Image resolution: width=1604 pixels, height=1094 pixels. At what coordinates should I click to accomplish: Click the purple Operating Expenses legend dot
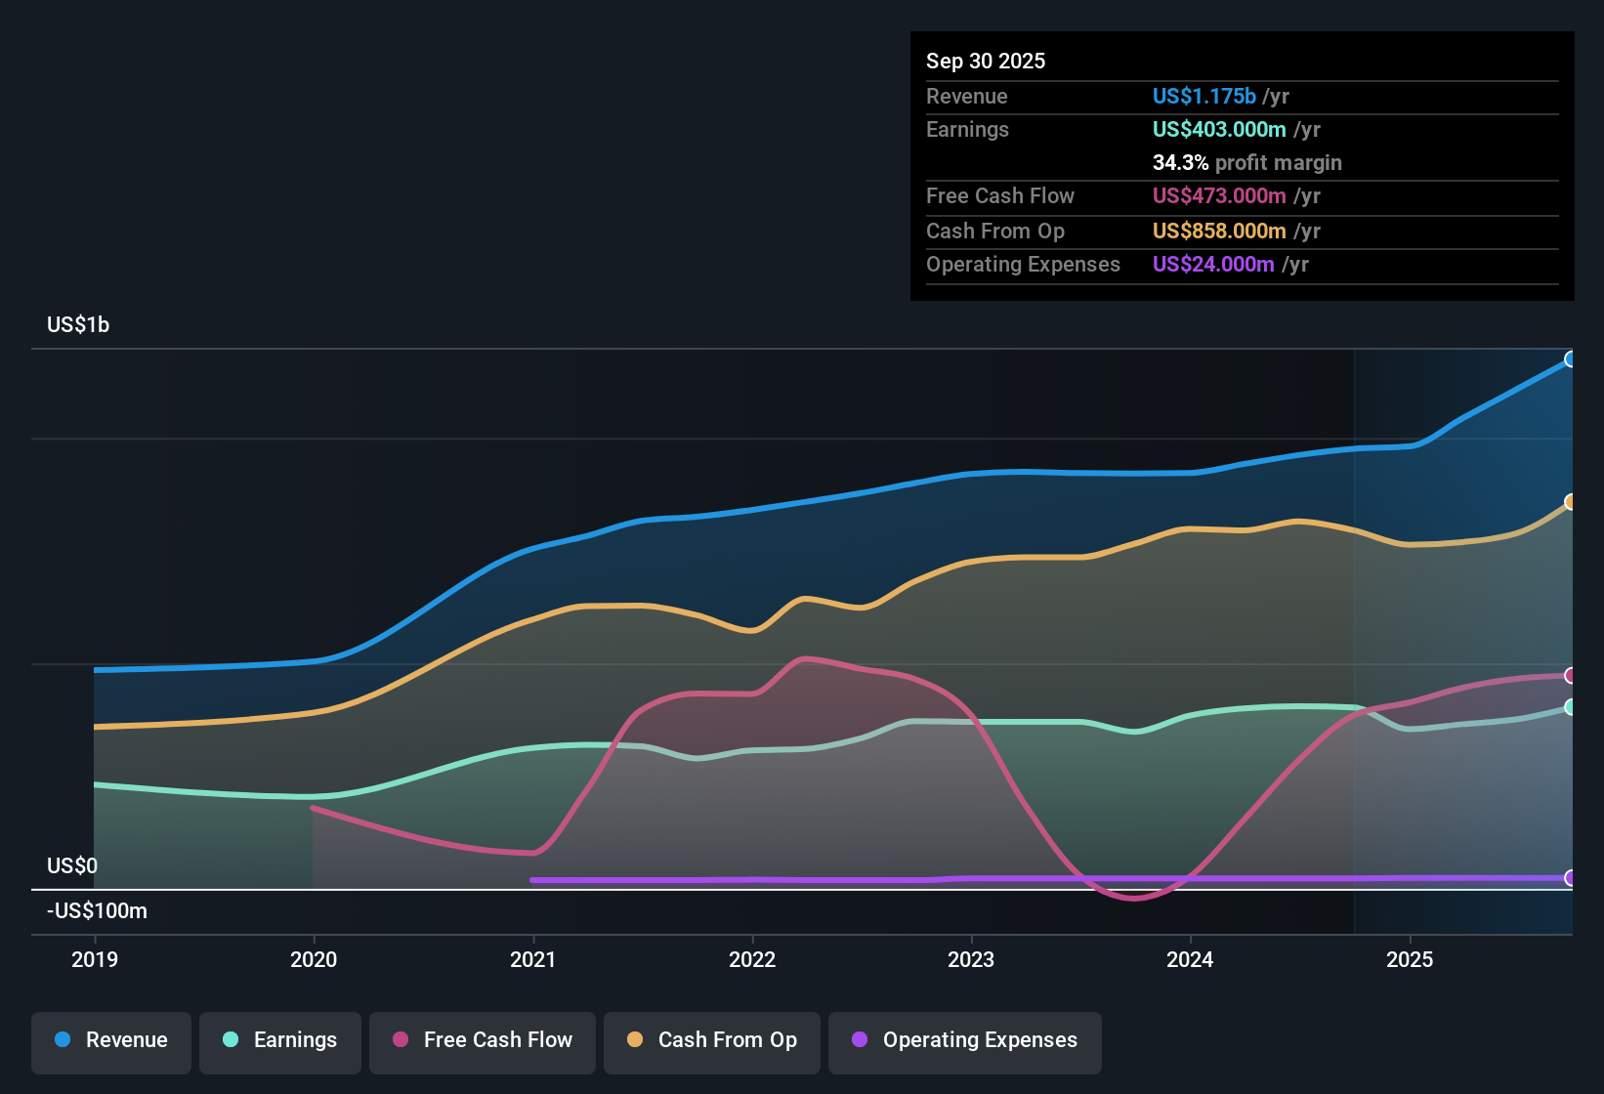860,1040
